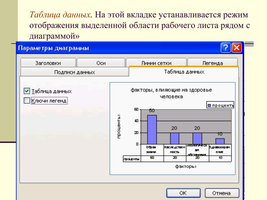Click the Отмена button

[x=222, y=193]
